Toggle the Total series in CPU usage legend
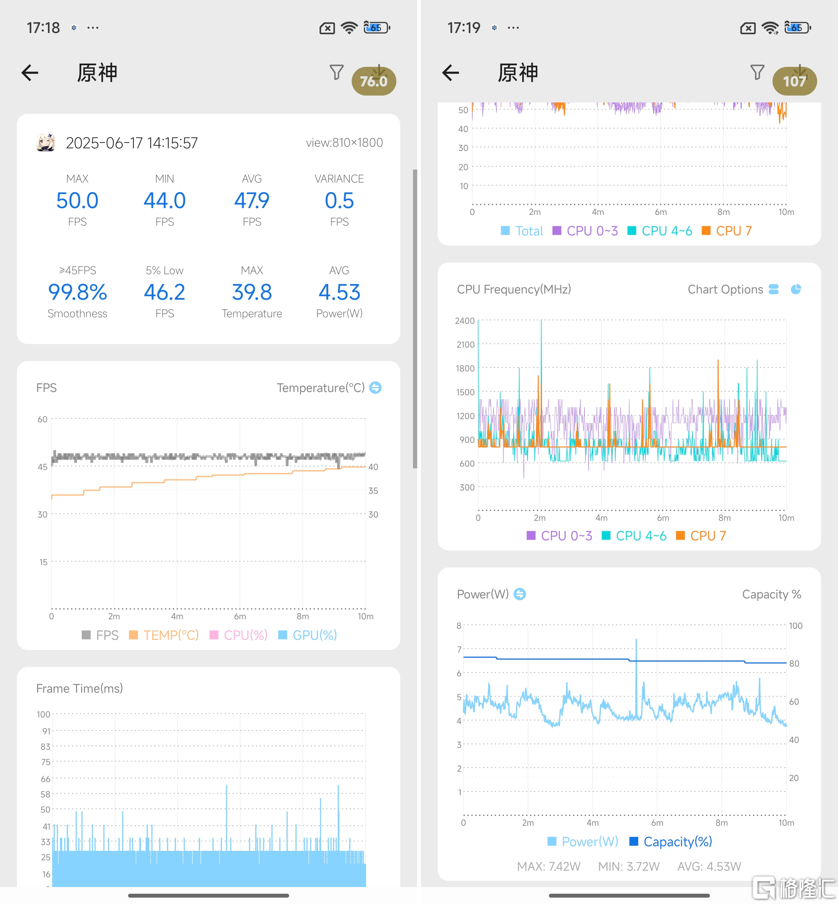This screenshot has height=904, width=839. pos(522,231)
